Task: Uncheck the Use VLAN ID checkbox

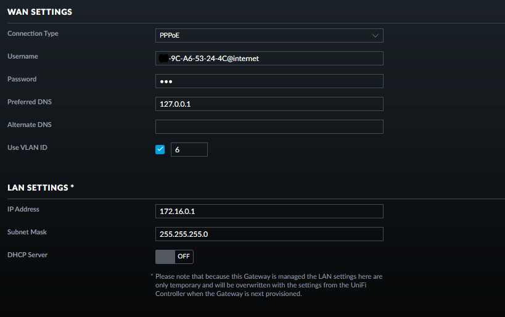Action: 160,149
